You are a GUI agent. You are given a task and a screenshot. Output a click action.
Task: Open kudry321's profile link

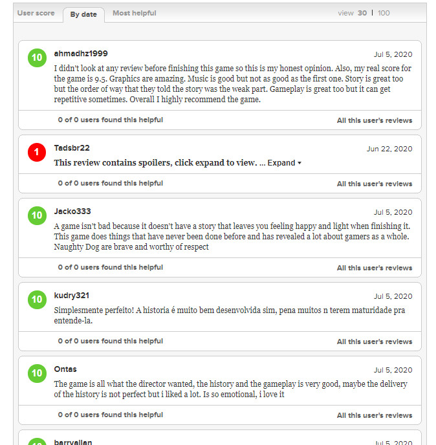(x=72, y=296)
